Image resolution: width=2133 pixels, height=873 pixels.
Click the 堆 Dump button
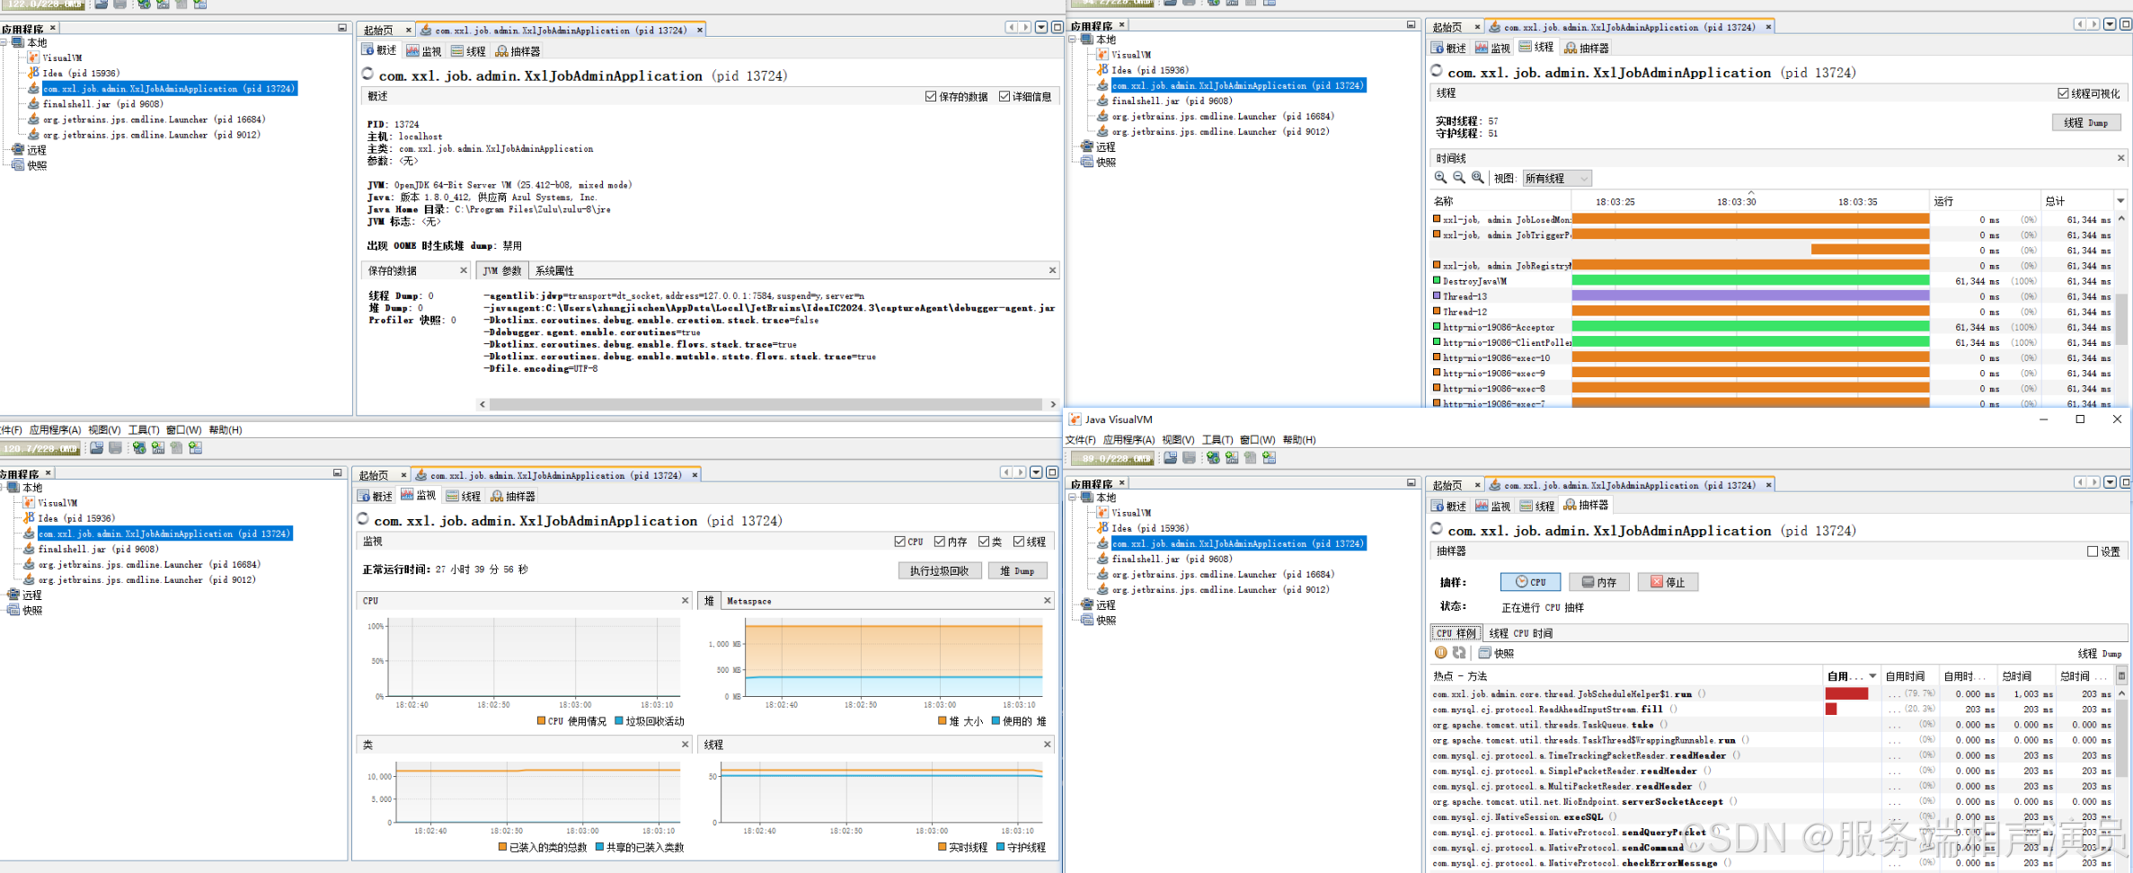point(1017,570)
